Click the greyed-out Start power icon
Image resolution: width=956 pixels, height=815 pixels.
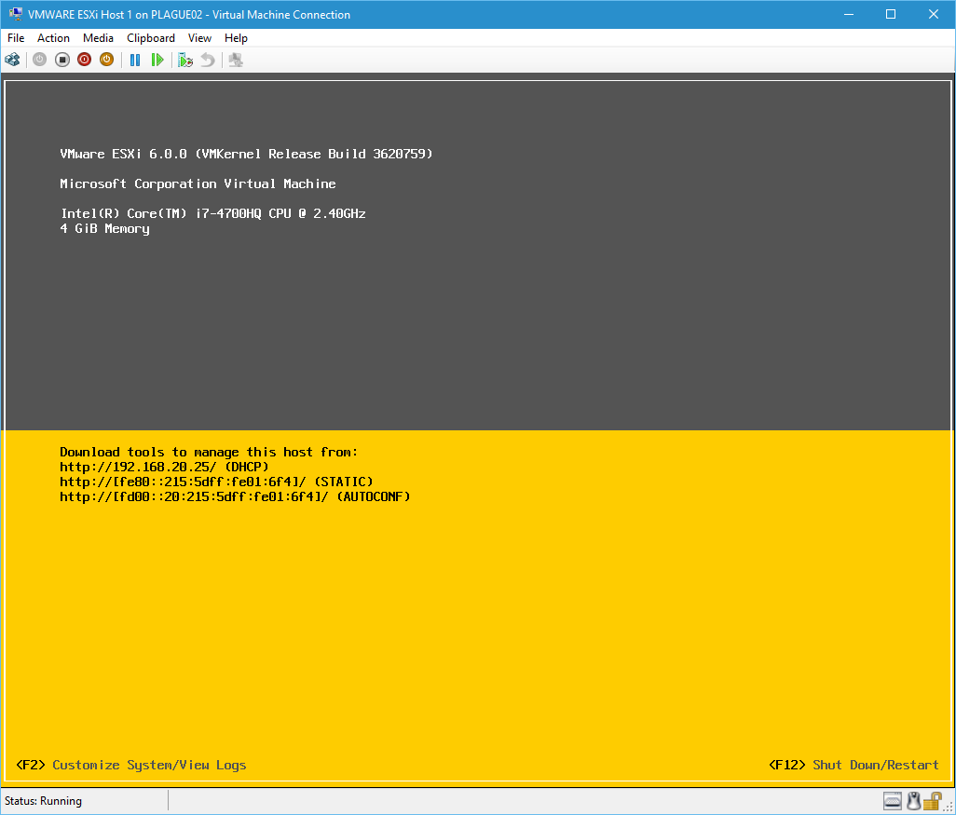point(40,60)
